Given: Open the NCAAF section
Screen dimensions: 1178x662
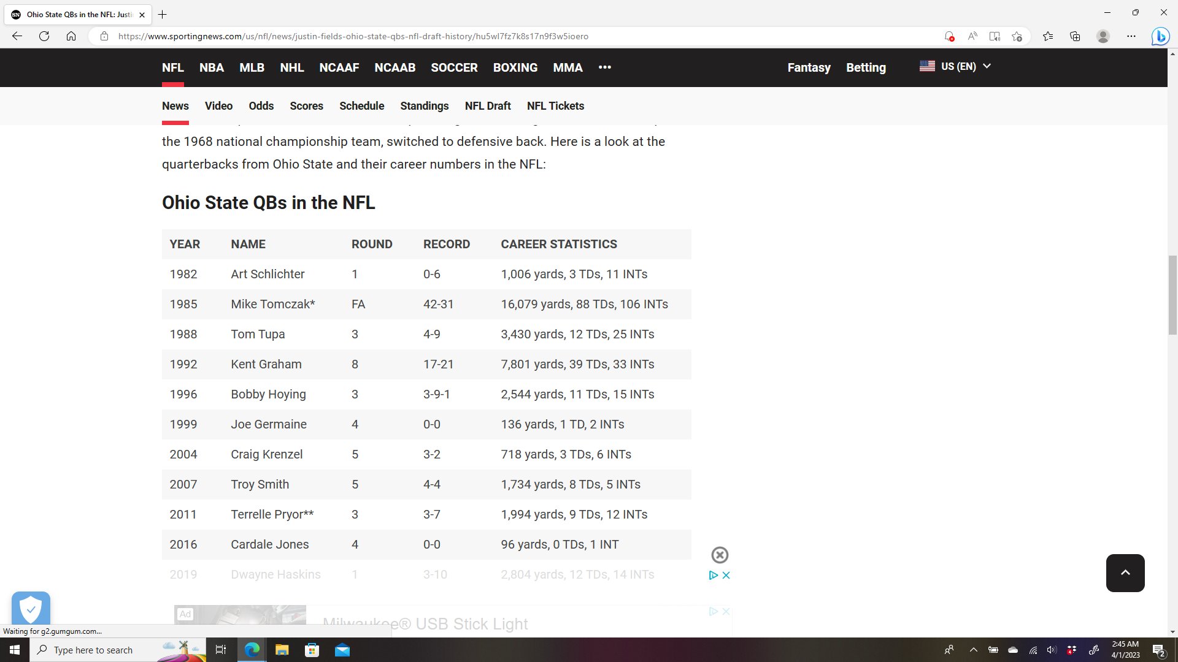Looking at the screenshot, I should [339, 67].
